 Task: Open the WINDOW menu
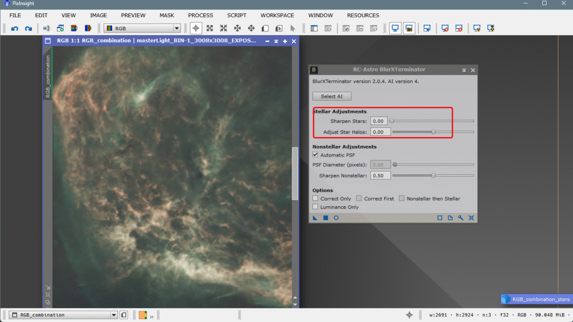click(321, 15)
